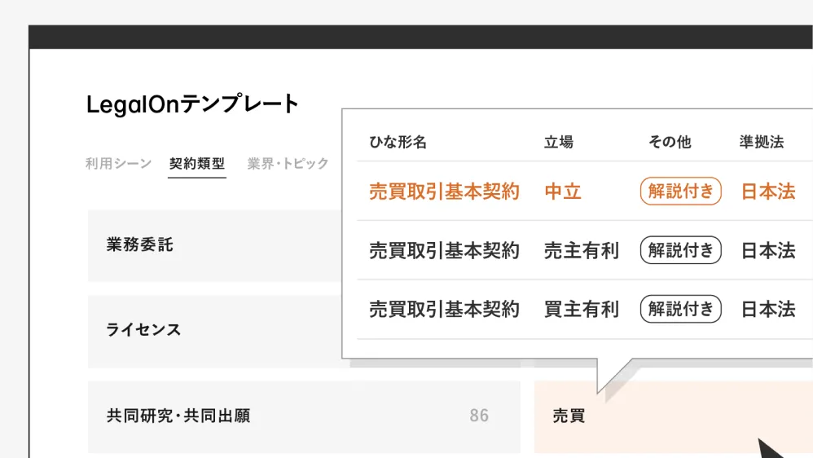Click the その他 column header
813x458 pixels.
pyautogui.click(x=669, y=143)
